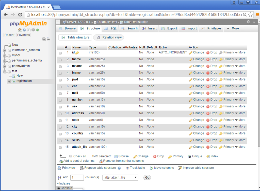Switch to the Browse tab

[67, 28]
